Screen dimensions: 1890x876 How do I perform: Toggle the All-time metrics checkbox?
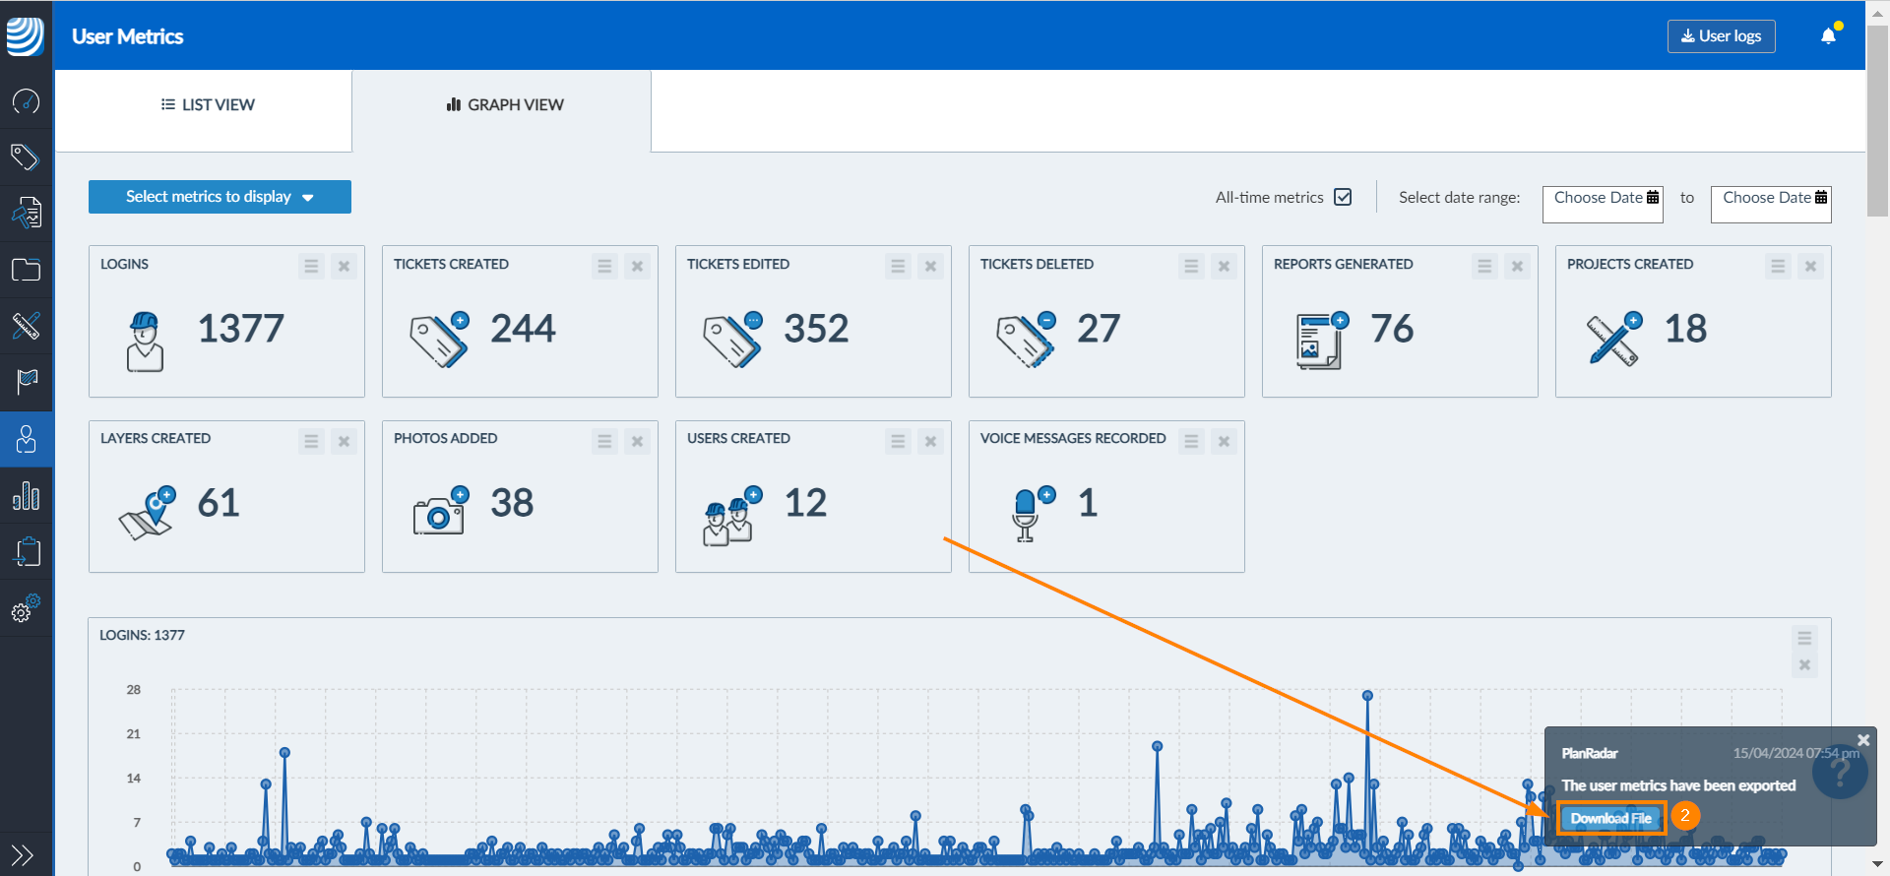[x=1343, y=197]
